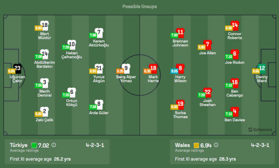Image resolution: width=279 pixels, height=168 pixels.
Task: Select the Possible lineups heading
Action: pyautogui.click(x=139, y=6)
